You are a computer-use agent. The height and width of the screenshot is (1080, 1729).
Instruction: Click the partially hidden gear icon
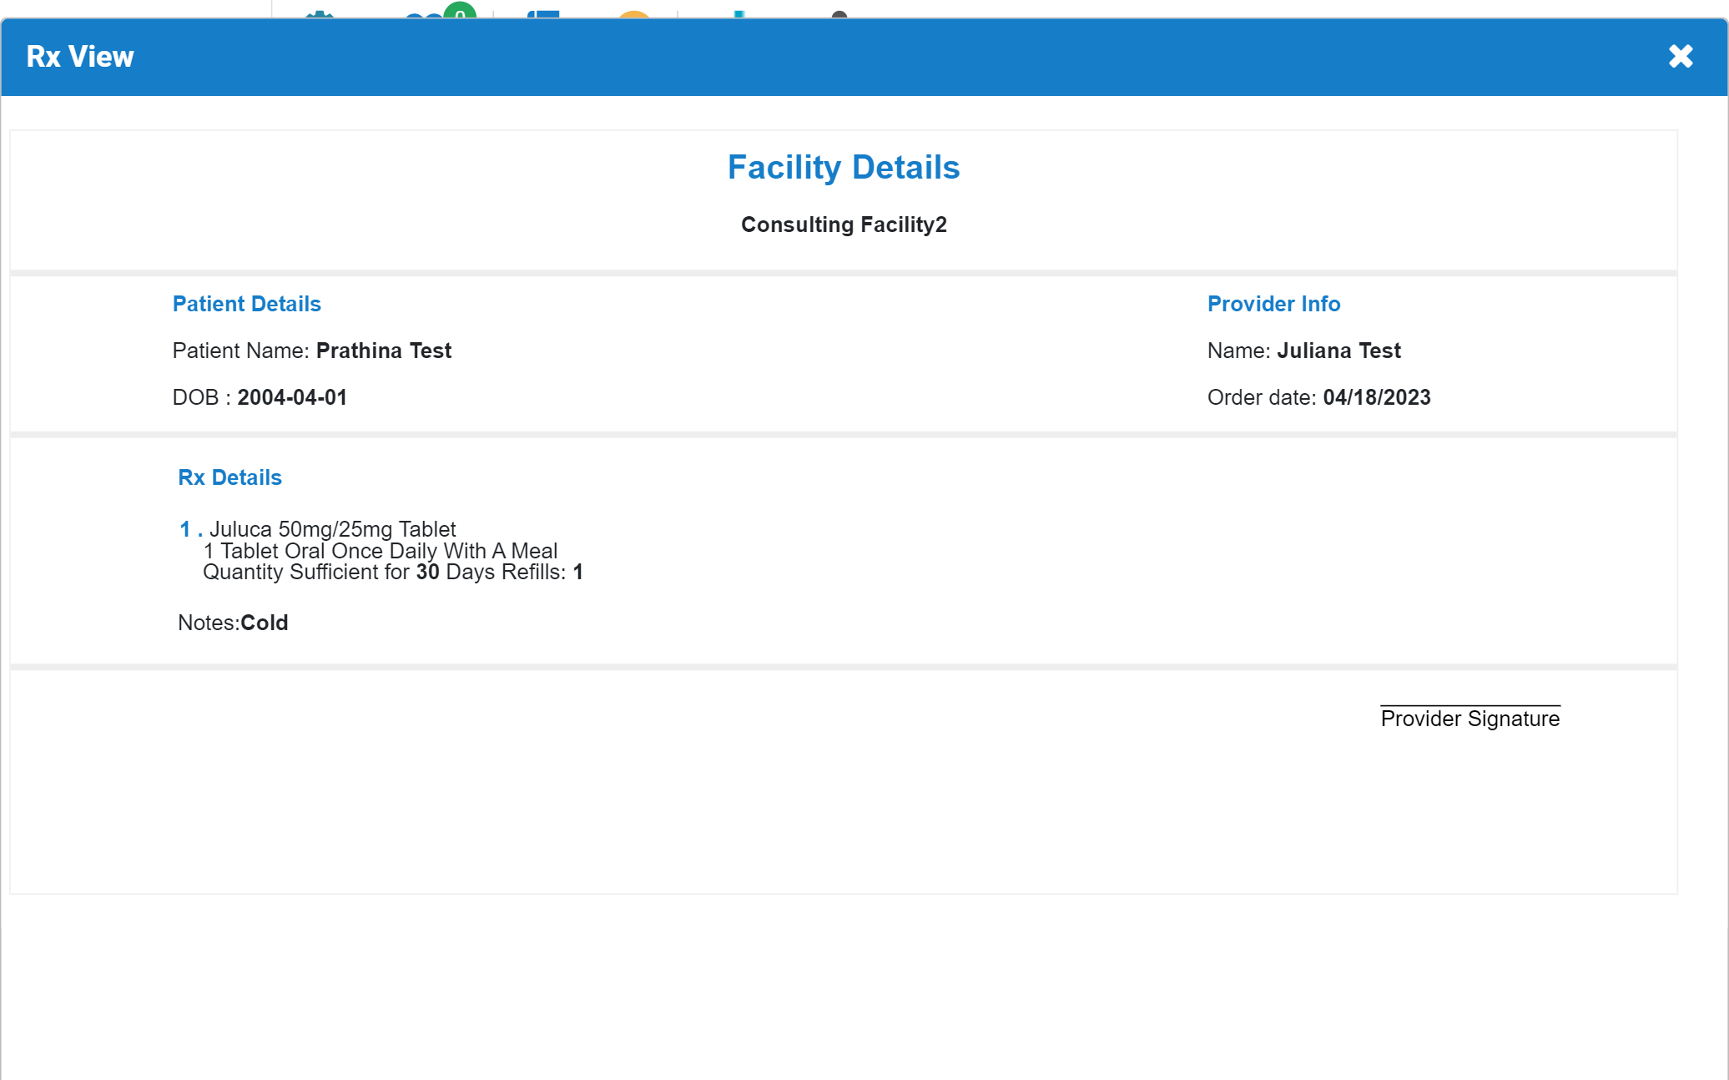coord(320,14)
